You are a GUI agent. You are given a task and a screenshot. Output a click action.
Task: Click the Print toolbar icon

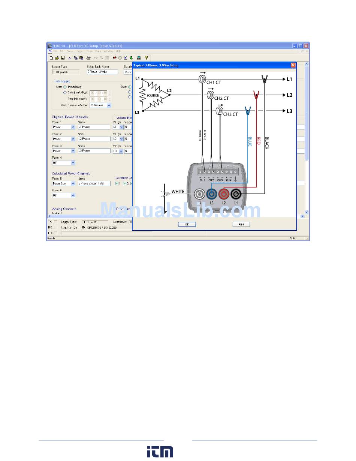88,58
